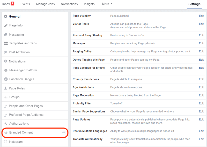Edit Similar Page Suggestions setting
The width and height of the screenshot is (207, 147).
click(201, 111)
